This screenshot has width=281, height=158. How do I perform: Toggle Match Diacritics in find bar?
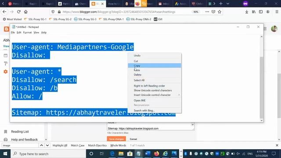[x=97, y=145]
